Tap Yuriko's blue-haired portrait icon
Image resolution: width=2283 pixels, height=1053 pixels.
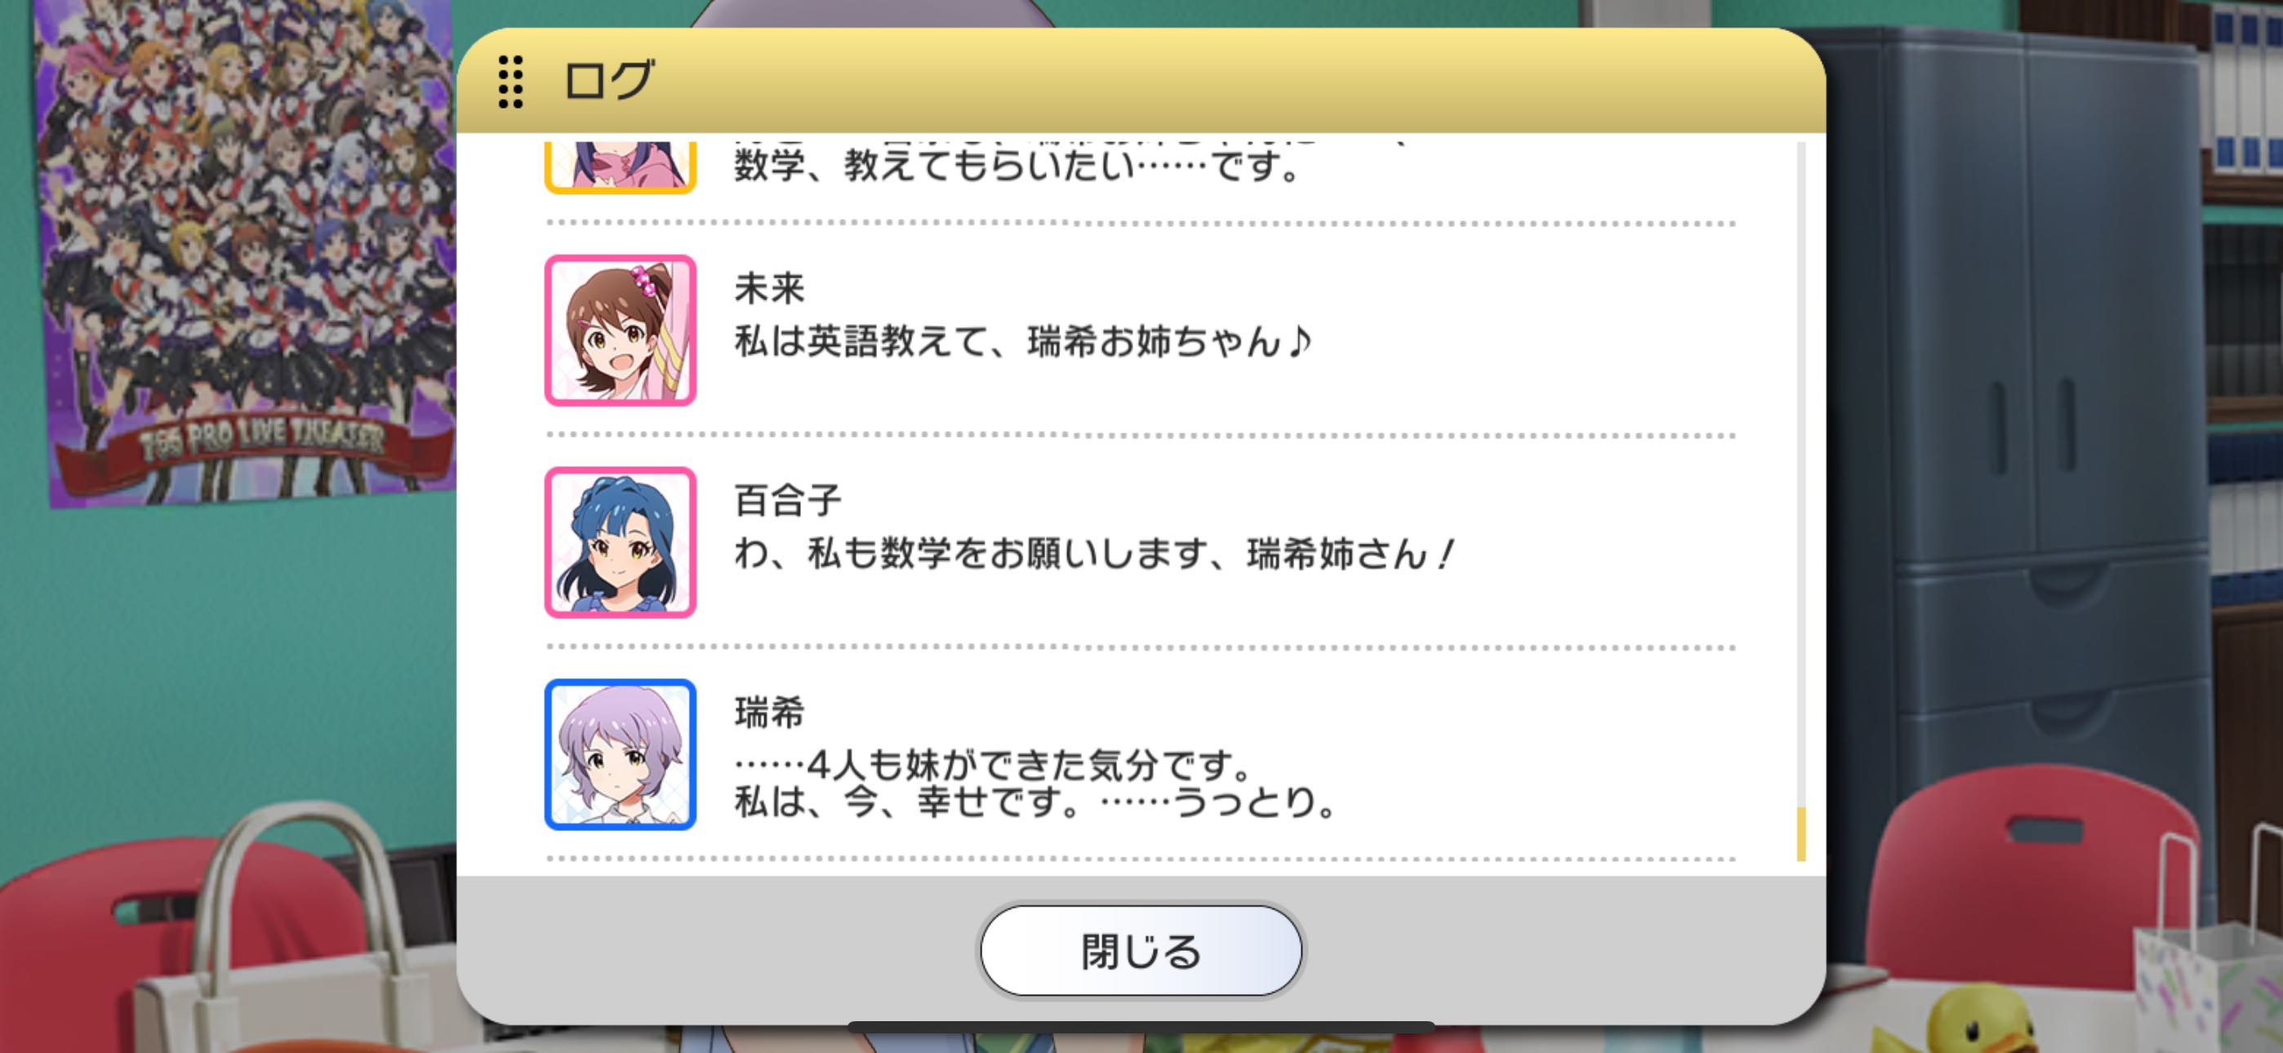[621, 543]
